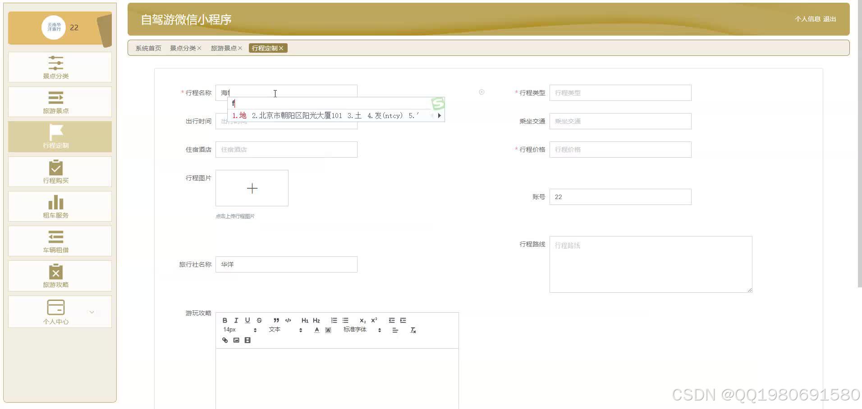Open 车辆租借 in the sidebar

tap(60, 241)
